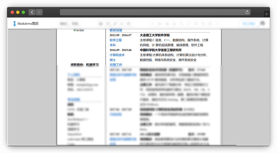The height and width of the screenshot is (153, 277).
Task: Click the red close window button
Action: (x=12, y=12)
